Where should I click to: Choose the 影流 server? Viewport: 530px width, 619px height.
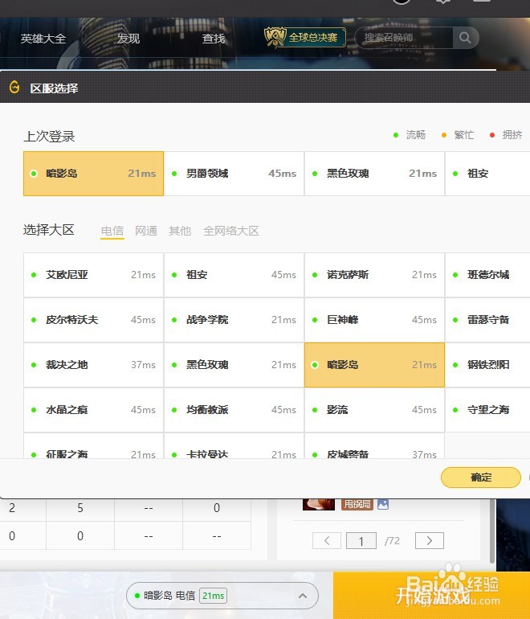(375, 410)
